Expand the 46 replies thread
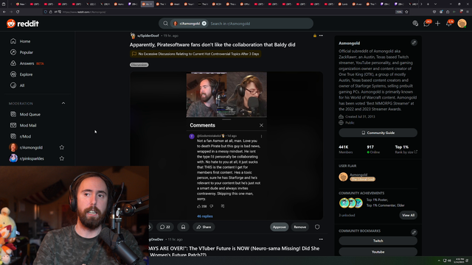472x265 pixels. pos(205,216)
